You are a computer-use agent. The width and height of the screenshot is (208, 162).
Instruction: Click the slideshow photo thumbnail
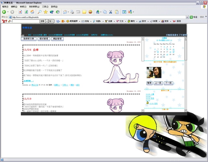154,72
